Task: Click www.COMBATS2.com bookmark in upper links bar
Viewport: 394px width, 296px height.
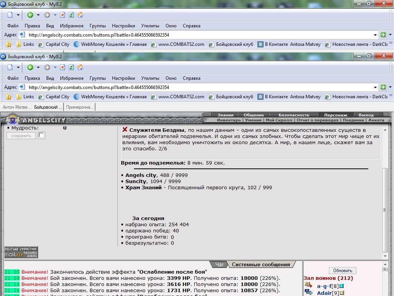Action: tap(178, 44)
